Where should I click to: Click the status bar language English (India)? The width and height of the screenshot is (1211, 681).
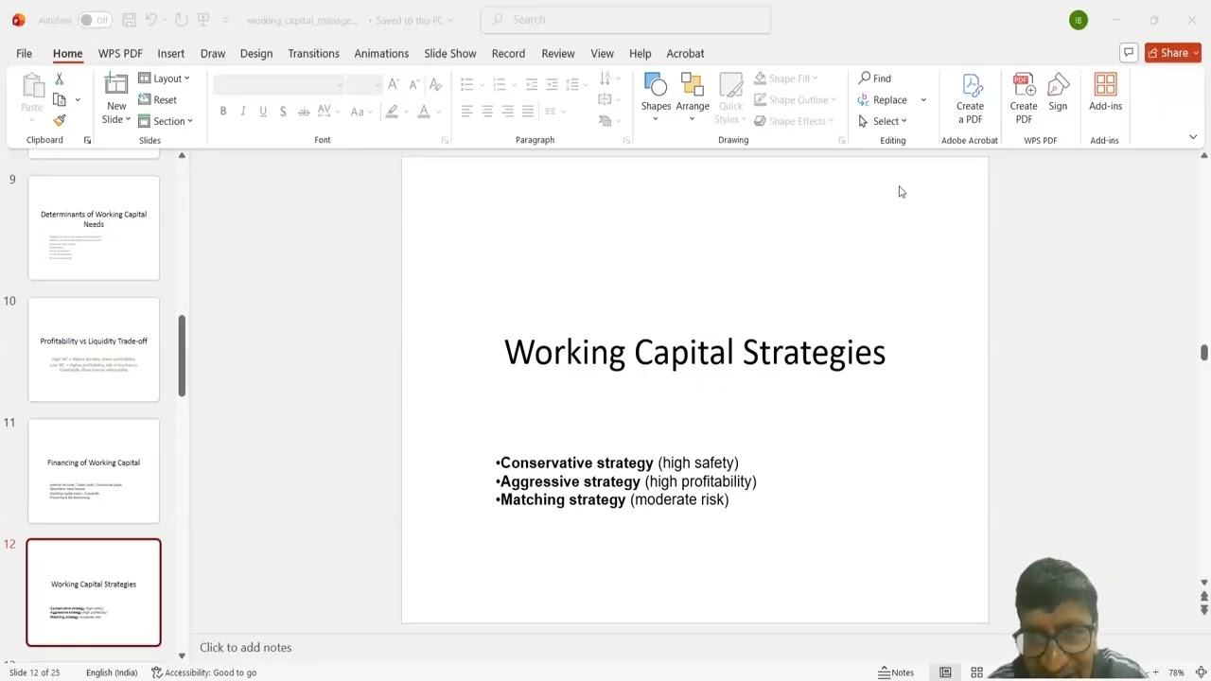(x=112, y=672)
